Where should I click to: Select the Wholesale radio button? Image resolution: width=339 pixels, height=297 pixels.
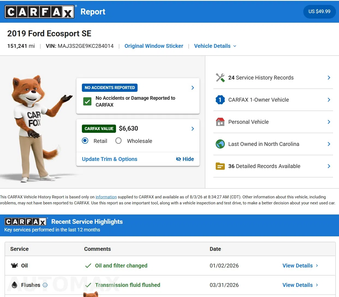pos(118,141)
